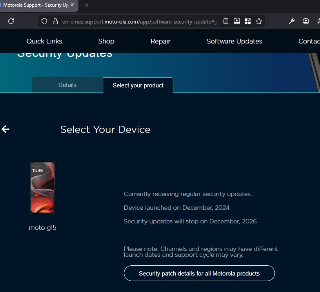Open a new browser tab
This screenshot has height=292, width=320.
(87, 5)
